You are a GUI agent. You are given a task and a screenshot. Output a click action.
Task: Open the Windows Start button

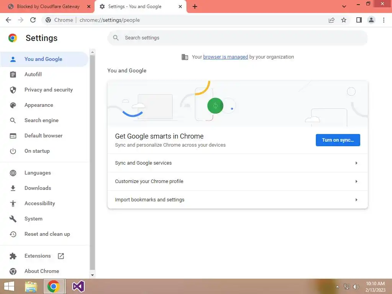pyautogui.click(x=9, y=286)
